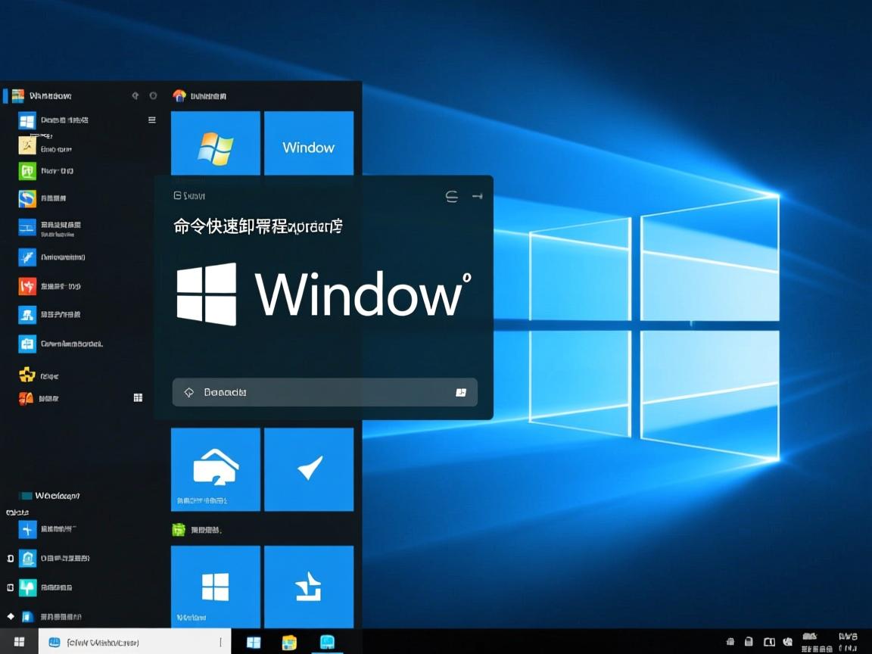Select the white Windows logo tile

pos(215,587)
